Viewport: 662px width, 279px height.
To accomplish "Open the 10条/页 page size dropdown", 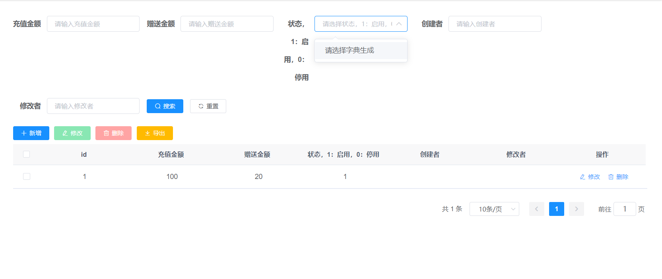I will [x=494, y=209].
